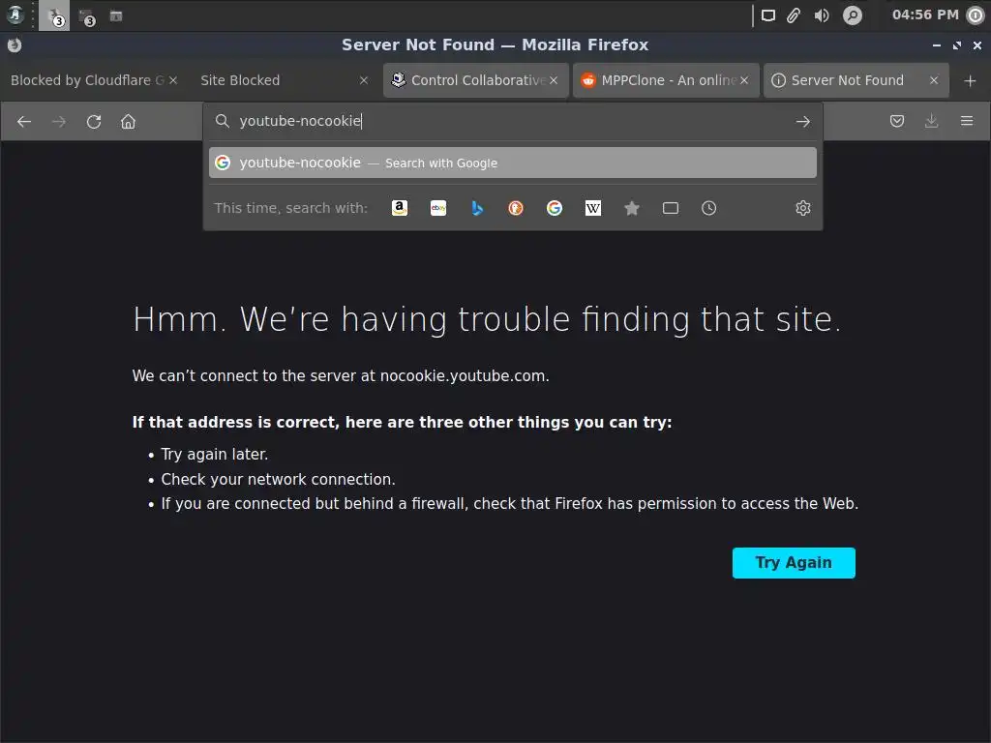Viewport: 991px width, 743px height.
Task: Open the Downloads panel
Action: [932, 121]
